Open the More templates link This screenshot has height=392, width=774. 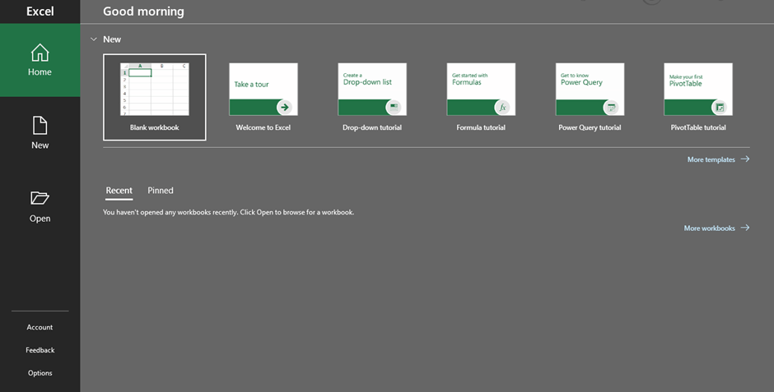(717, 159)
